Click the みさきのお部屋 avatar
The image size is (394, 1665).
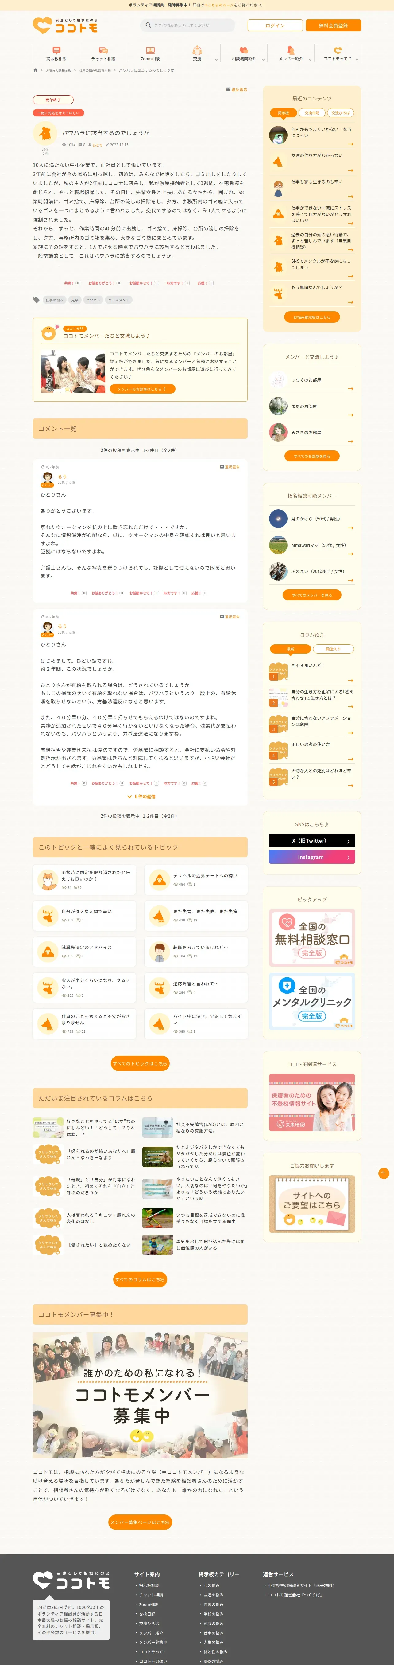click(x=278, y=432)
